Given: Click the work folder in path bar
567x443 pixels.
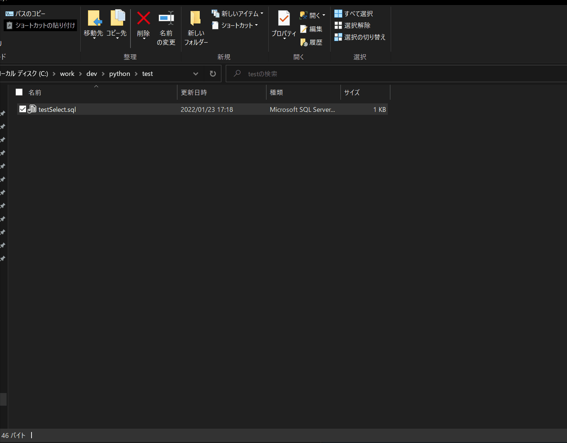Looking at the screenshot, I should [x=67, y=73].
